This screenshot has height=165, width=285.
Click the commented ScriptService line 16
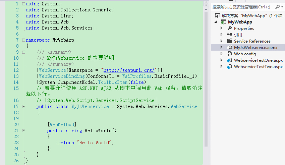pos(97,100)
